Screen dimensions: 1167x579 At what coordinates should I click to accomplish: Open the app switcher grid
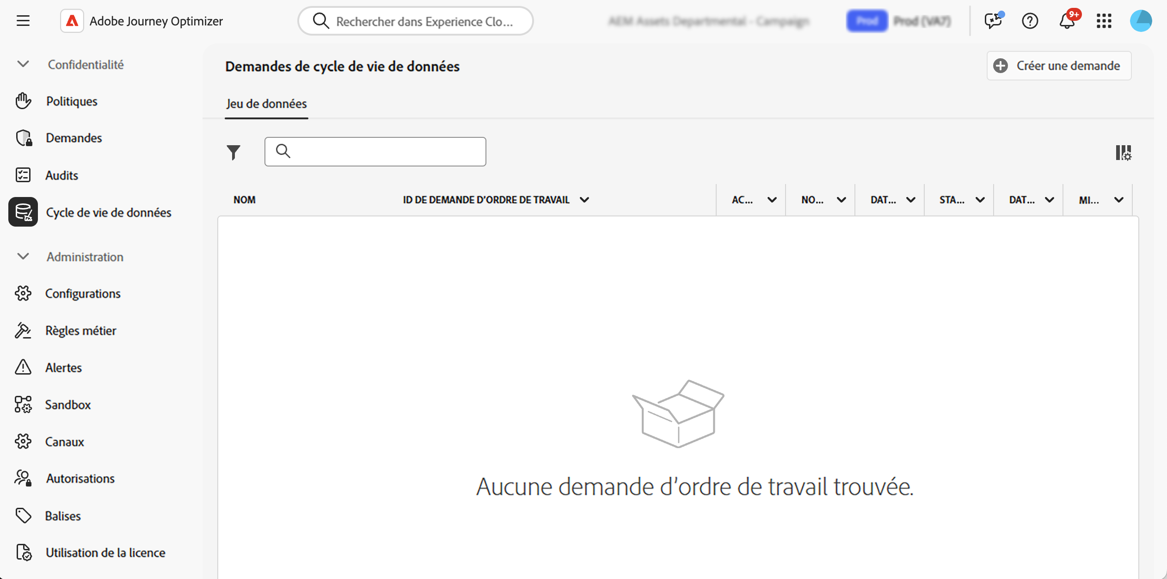click(x=1104, y=21)
